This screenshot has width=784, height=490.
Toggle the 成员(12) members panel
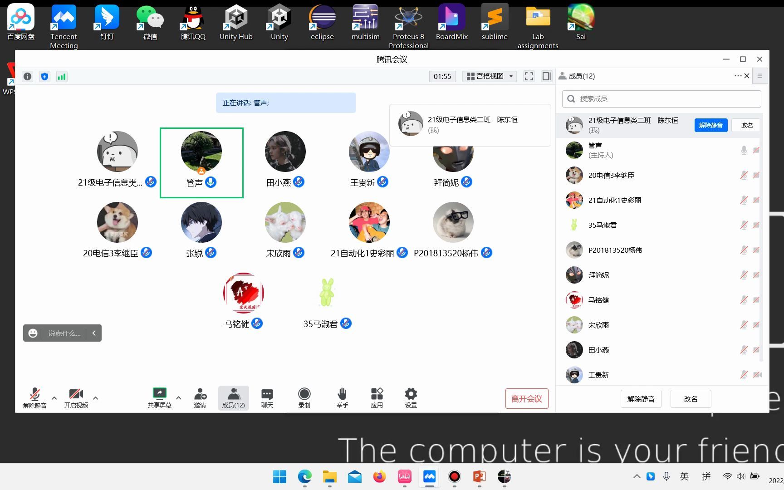[x=234, y=398]
